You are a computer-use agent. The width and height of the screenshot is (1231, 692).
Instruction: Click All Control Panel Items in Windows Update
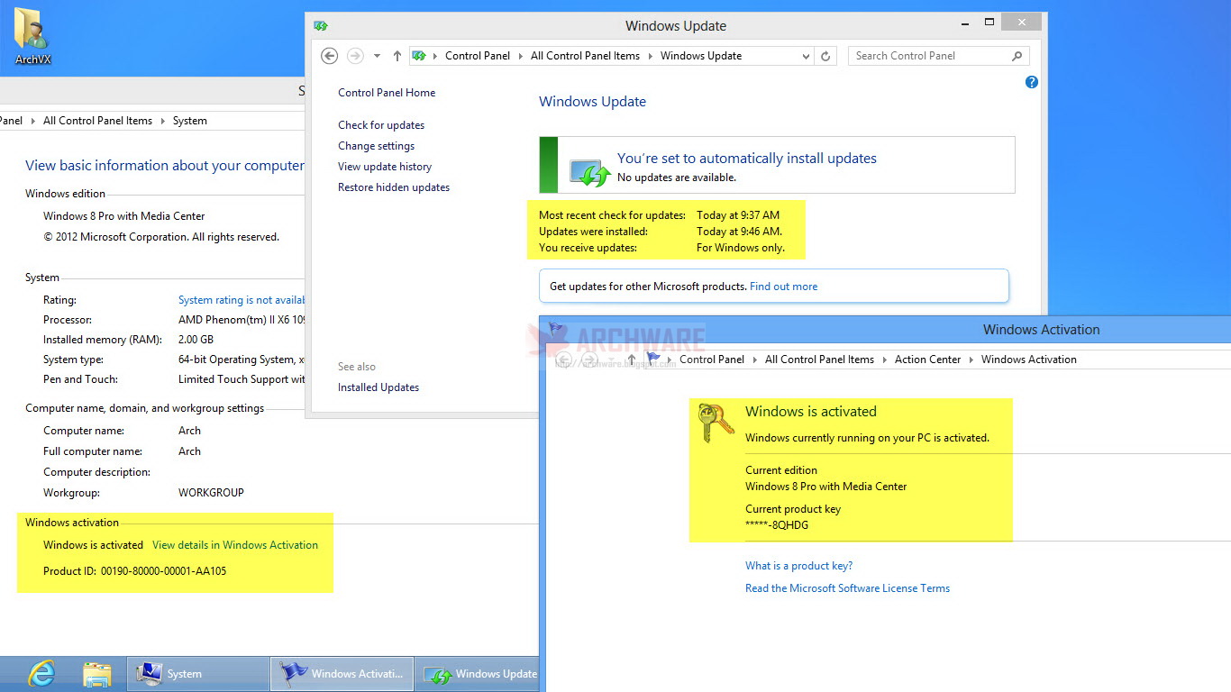[585, 56]
